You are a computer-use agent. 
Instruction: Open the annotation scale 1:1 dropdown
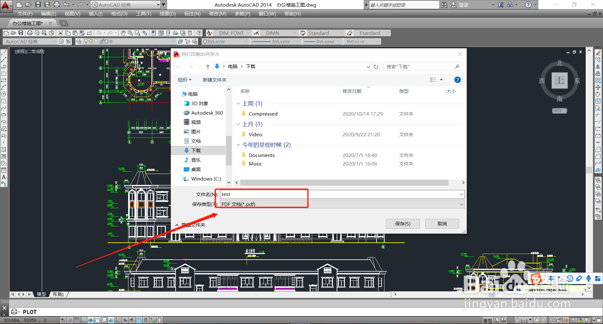coord(524,320)
